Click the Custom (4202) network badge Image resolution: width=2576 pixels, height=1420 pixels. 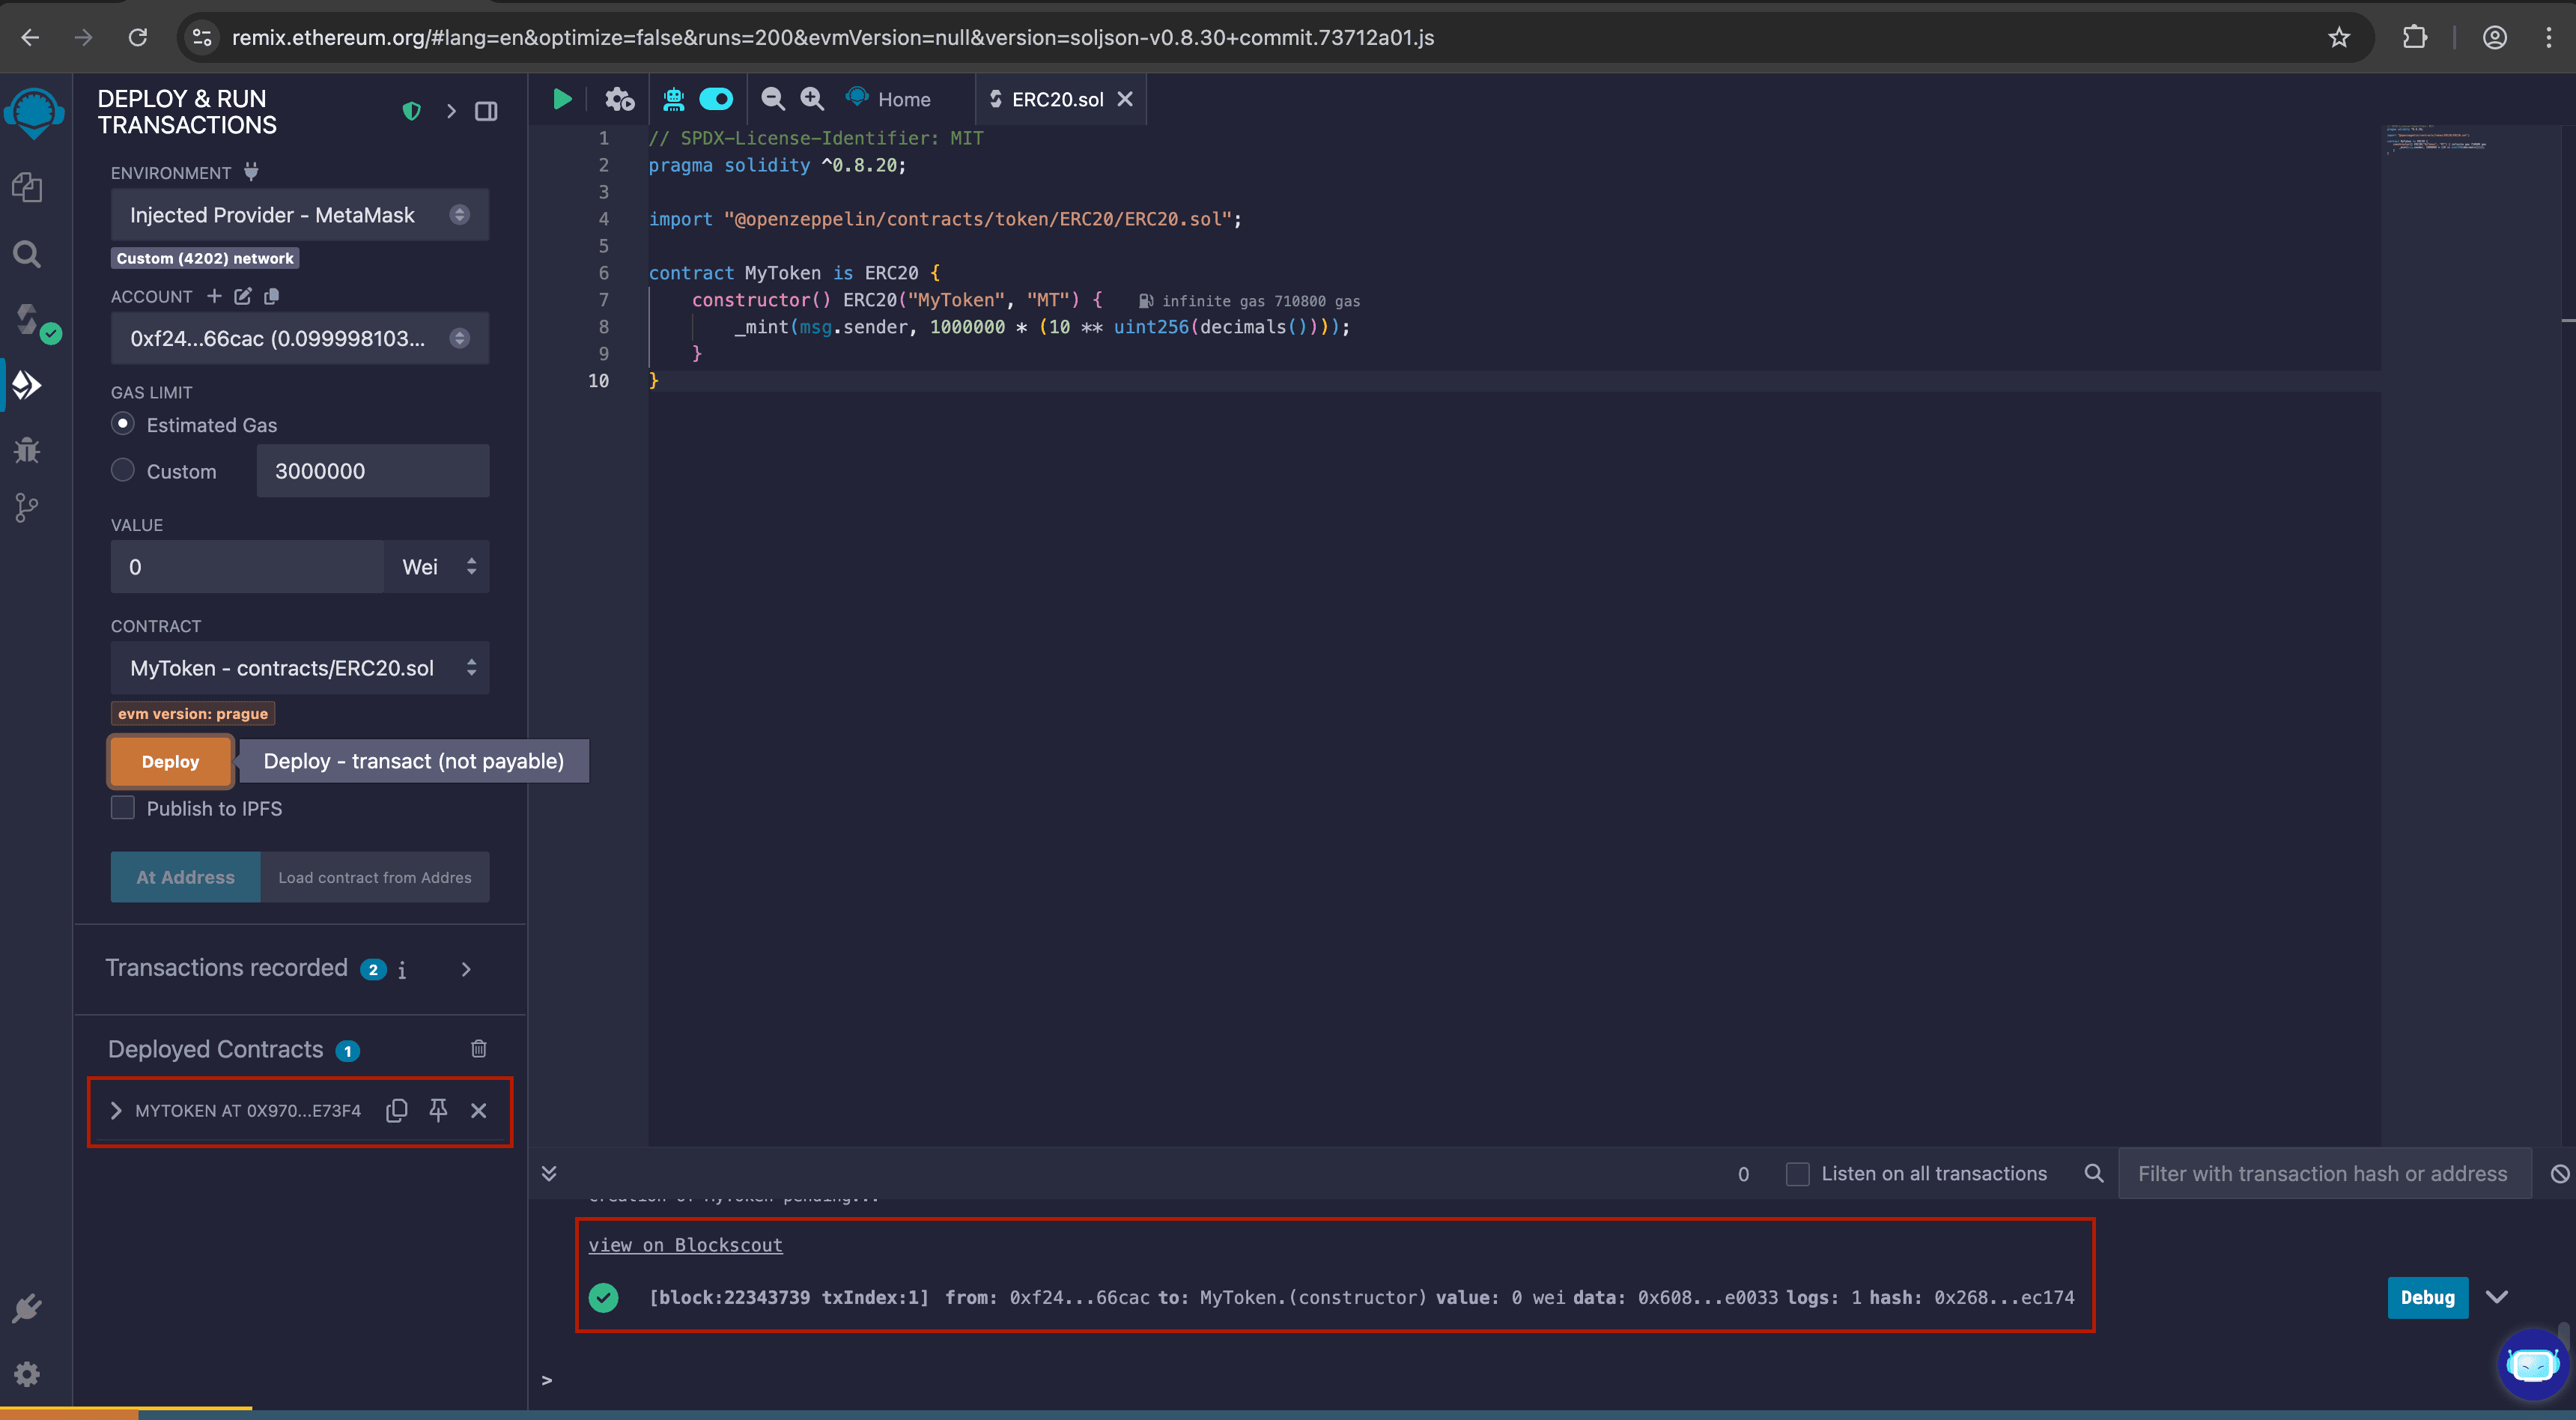point(205,258)
